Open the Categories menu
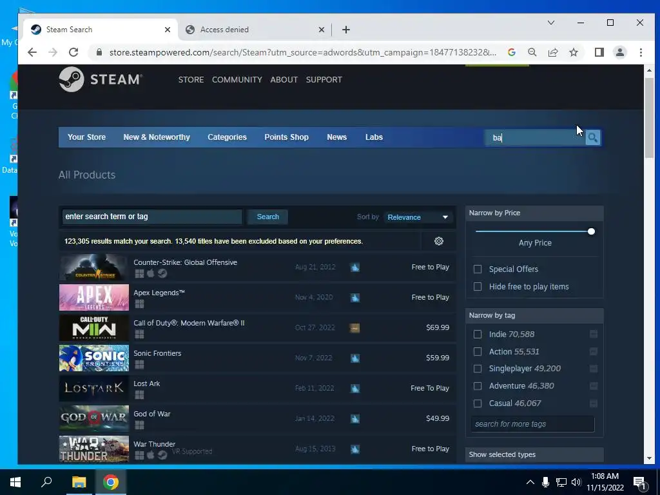The height and width of the screenshot is (495, 660). click(x=227, y=137)
